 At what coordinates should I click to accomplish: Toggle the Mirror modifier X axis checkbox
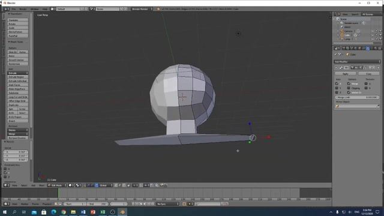337,84
